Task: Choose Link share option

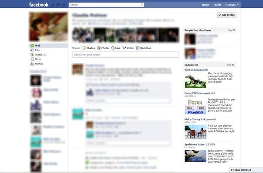Action: [118, 48]
